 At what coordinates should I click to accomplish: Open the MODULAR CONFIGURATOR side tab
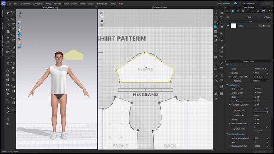(x=3, y=46)
